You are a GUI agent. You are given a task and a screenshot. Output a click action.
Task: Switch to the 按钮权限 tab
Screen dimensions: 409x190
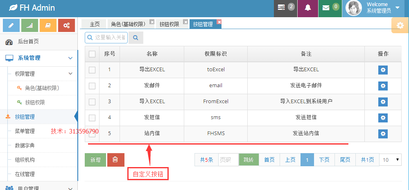[169, 24]
